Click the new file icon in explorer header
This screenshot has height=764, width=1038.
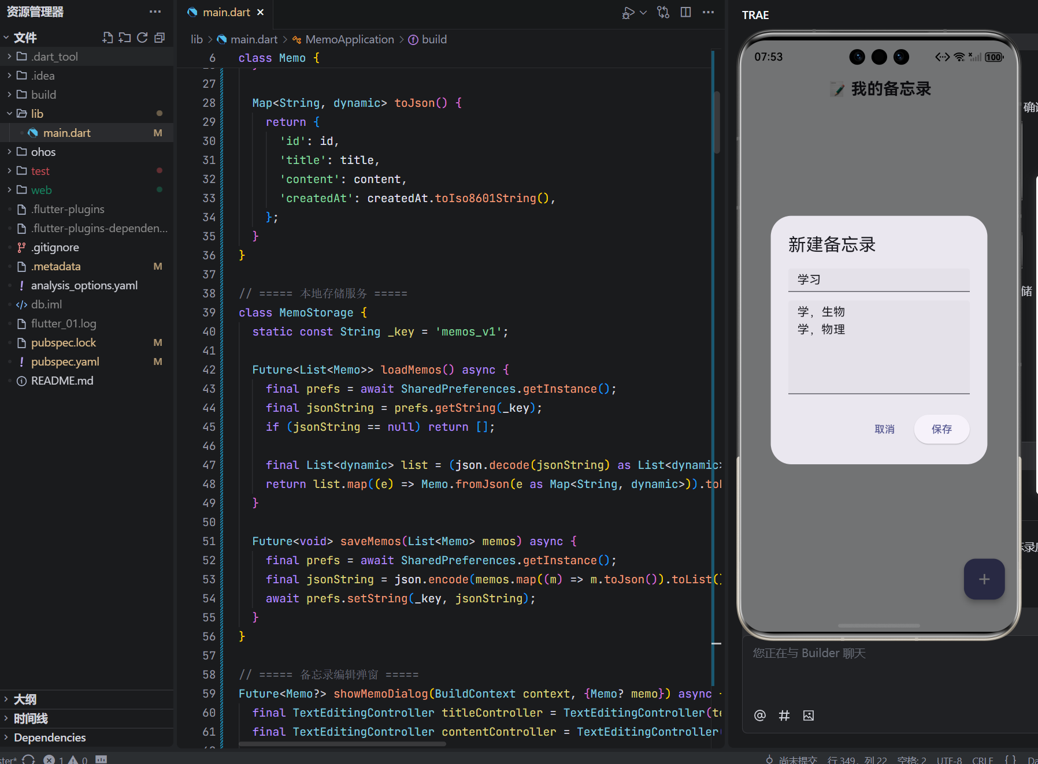pos(107,38)
